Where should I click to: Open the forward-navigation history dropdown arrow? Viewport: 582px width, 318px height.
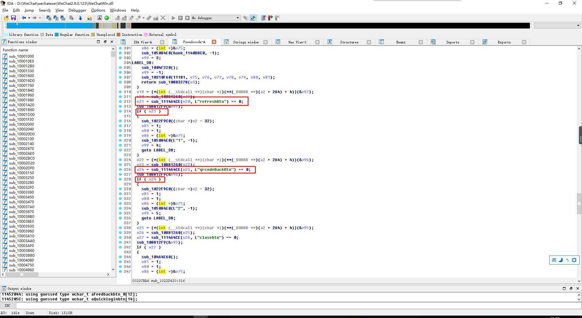tap(40, 18)
